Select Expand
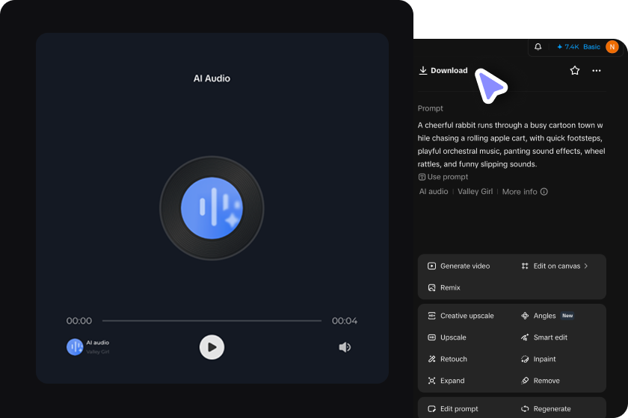The height and width of the screenshot is (418, 628). coord(446,381)
